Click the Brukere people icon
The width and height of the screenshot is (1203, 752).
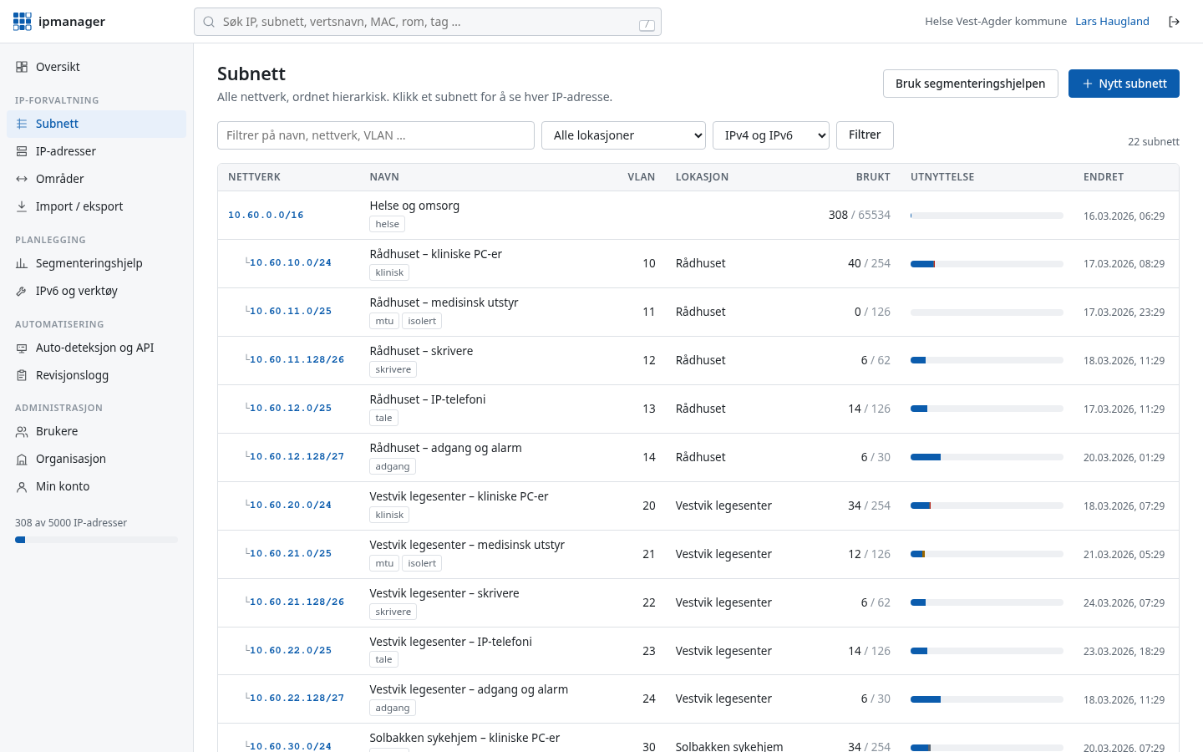tap(22, 431)
